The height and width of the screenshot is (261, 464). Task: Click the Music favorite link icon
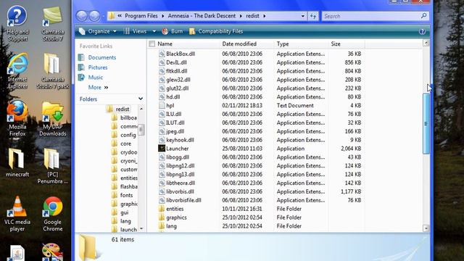pyautogui.click(x=81, y=78)
